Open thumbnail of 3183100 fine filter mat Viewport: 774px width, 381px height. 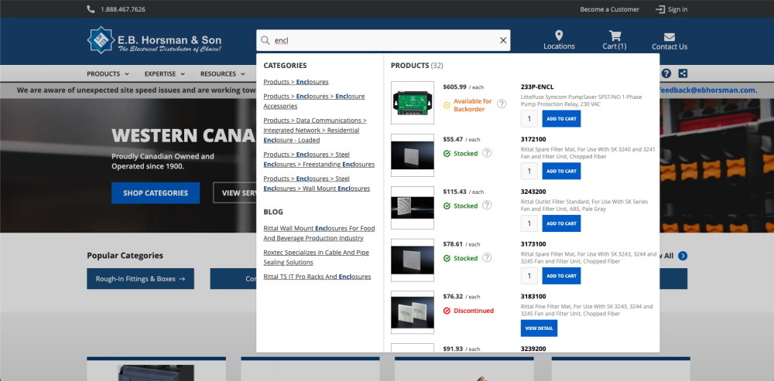pyautogui.click(x=413, y=312)
